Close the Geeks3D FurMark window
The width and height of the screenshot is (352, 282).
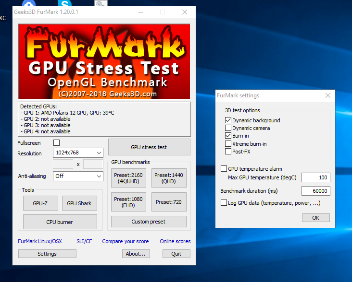tap(185, 12)
